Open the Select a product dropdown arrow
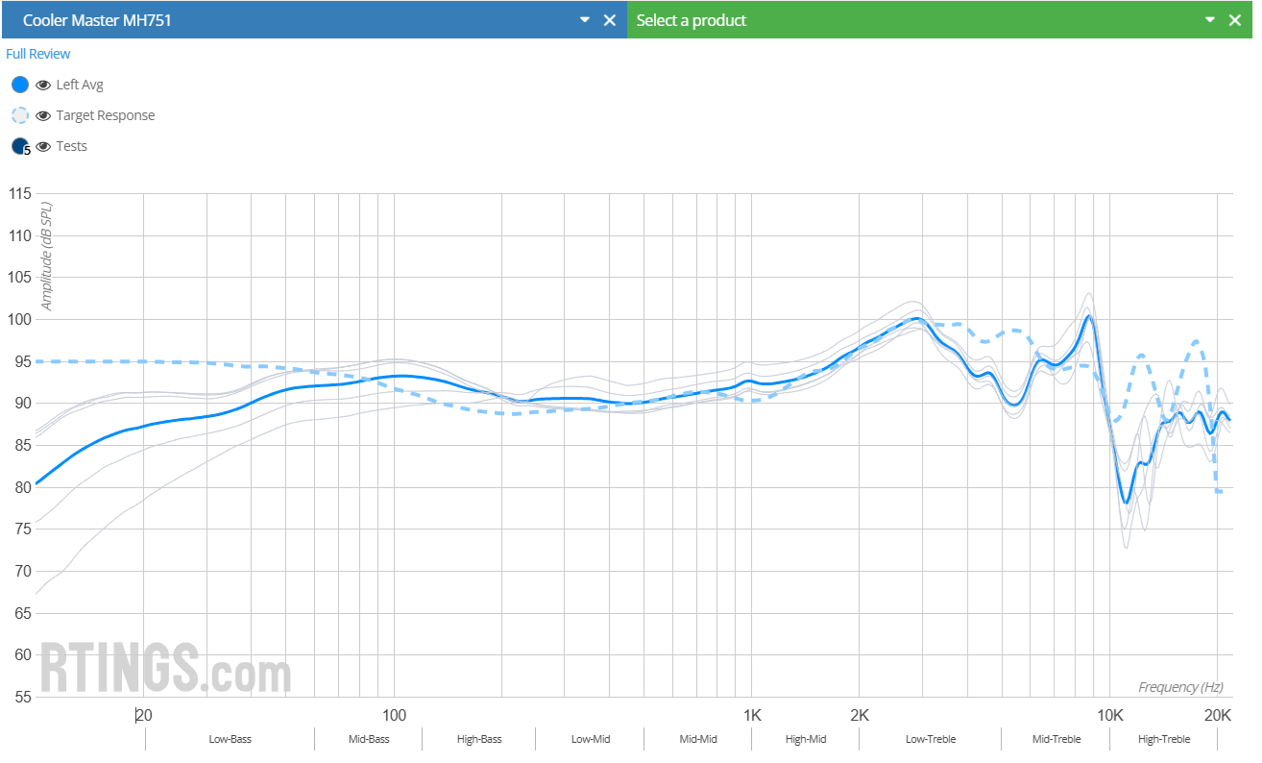Image resolution: width=1262 pixels, height=763 pixels. [1210, 20]
